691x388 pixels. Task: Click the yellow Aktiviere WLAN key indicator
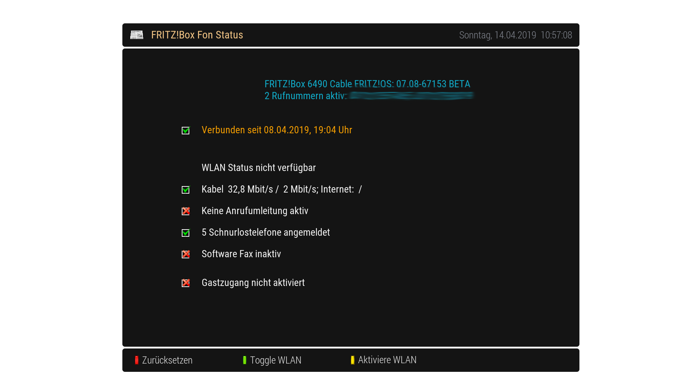pos(353,360)
